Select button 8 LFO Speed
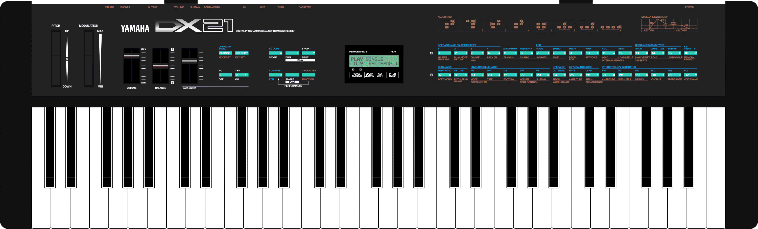This screenshot has width=758, height=229. point(559,53)
